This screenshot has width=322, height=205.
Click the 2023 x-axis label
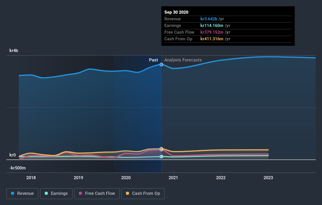click(268, 178)
